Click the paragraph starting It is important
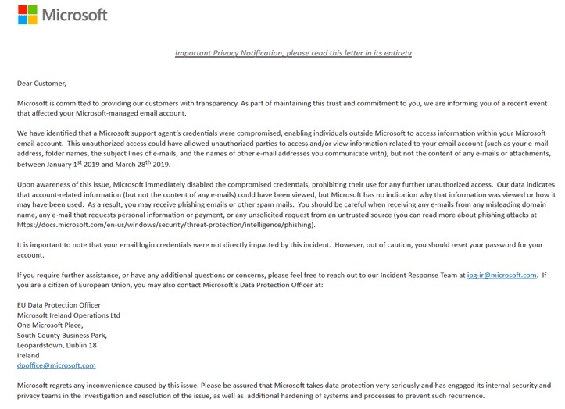This screenshot has width=565, height=409. (280, 250)
